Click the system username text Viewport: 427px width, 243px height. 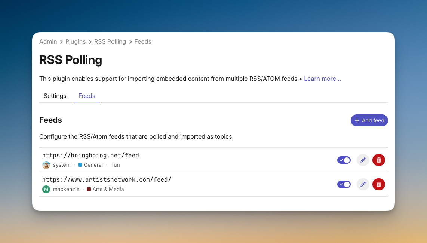click(x=62, y=165)
